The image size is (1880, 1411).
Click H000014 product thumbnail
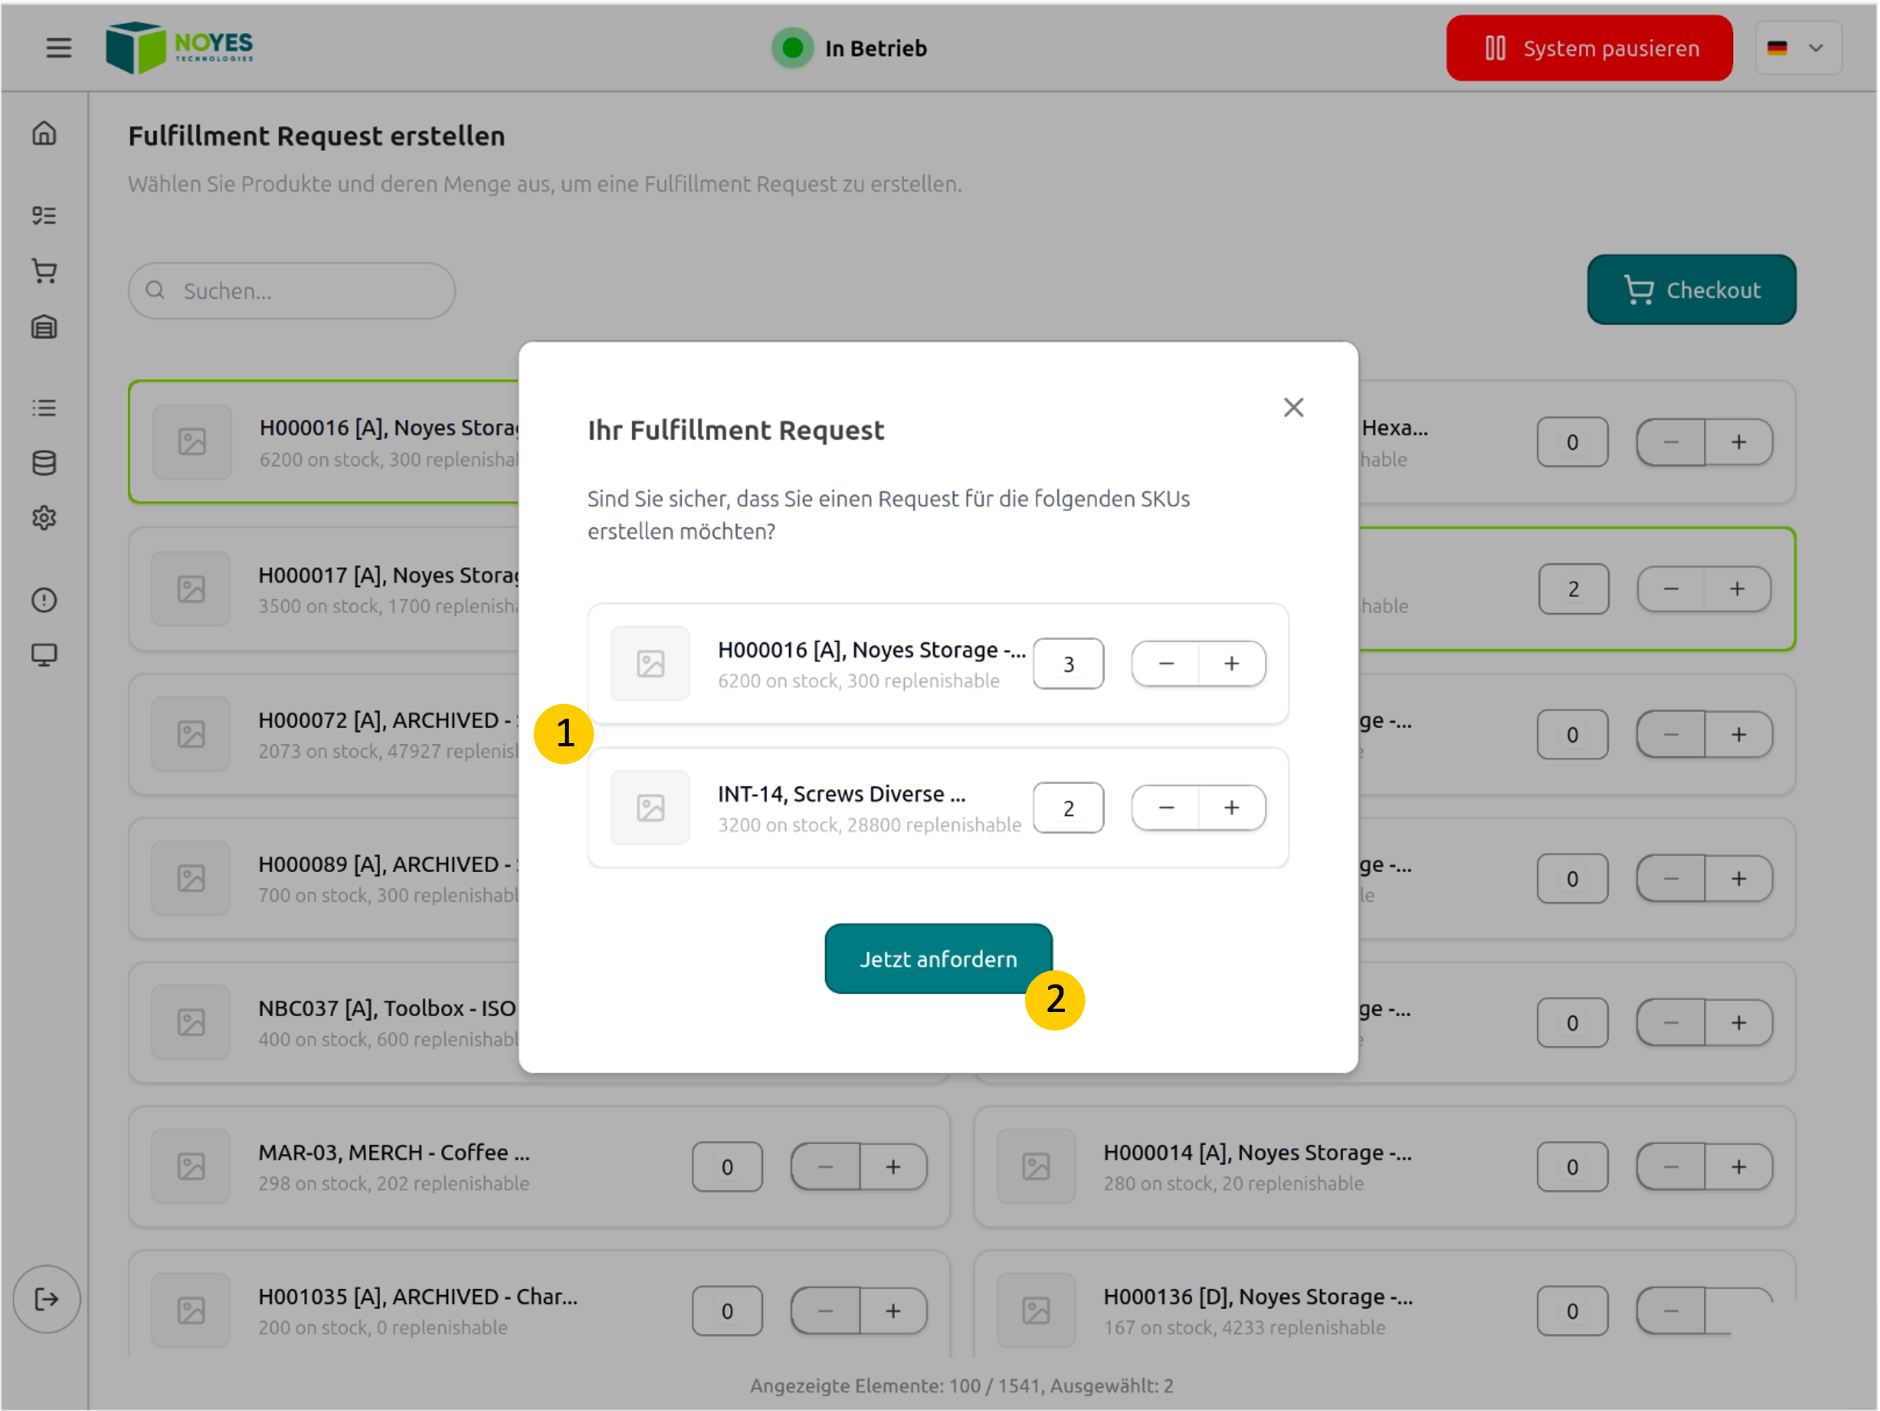click(x=1036, y=1167)
